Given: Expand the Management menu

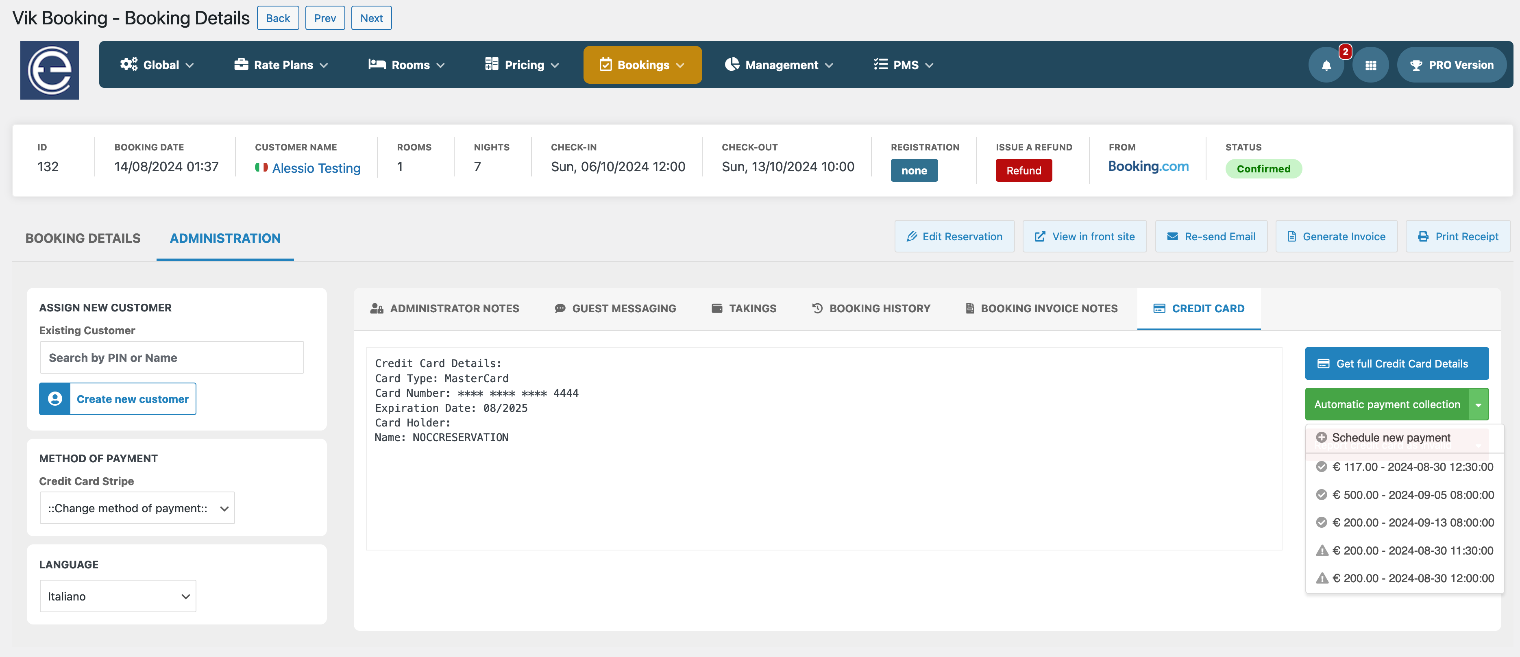Looking at the screenshot, I should coord(779,65).
